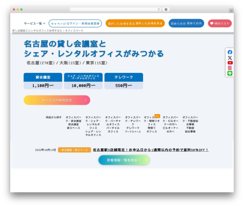
Task: Click the browser download icon
Action: click(166, 9)
